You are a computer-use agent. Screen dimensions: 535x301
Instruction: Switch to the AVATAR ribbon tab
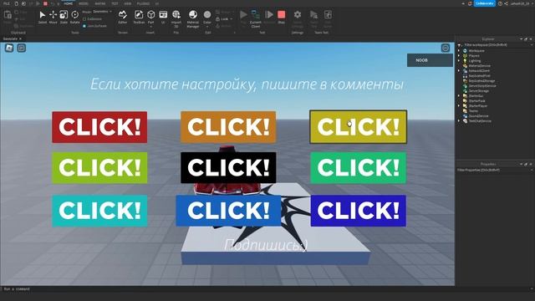pyautogui.click(x=100, y=3)
